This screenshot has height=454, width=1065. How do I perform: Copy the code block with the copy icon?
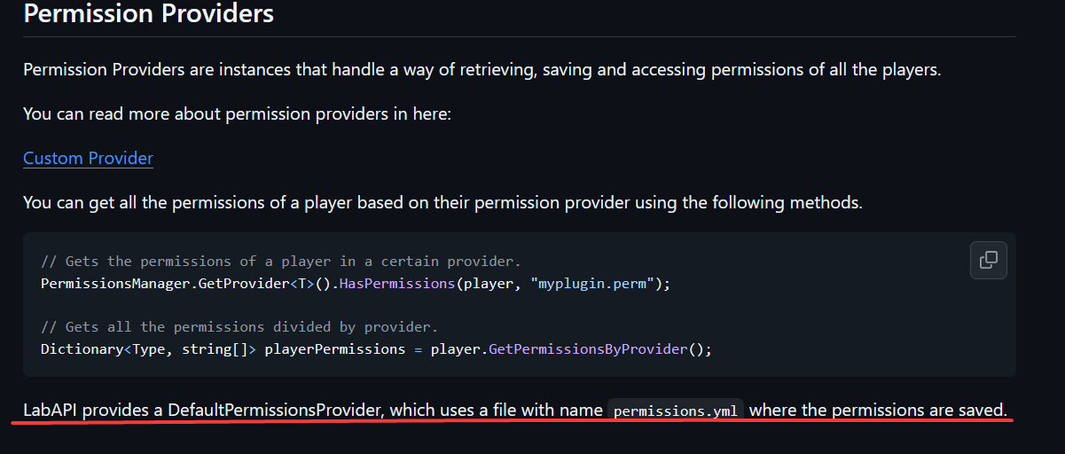click(989, 260)
